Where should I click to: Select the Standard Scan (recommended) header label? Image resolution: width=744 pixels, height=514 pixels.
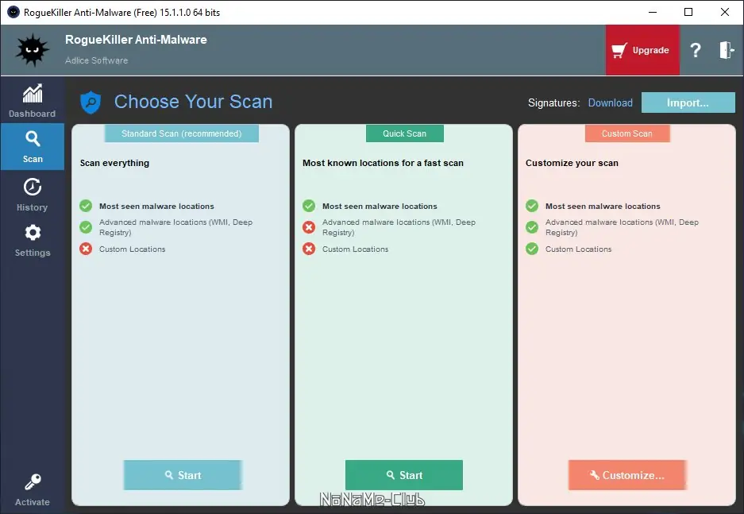(181, 133)
